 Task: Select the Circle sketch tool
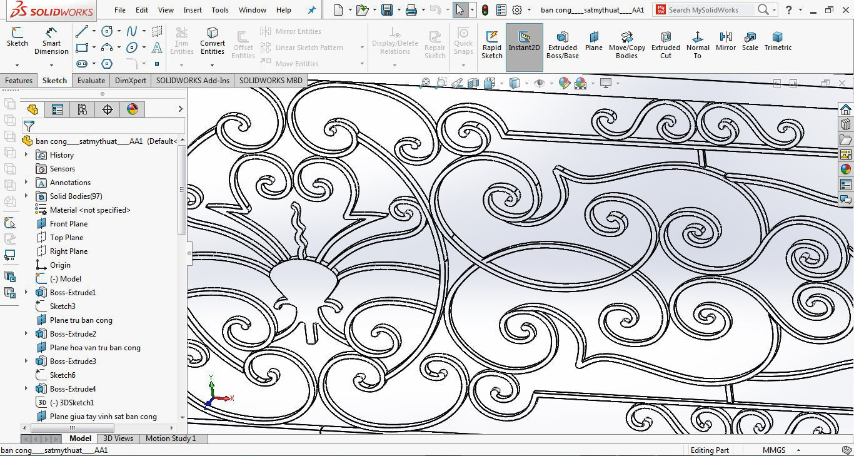107,31
